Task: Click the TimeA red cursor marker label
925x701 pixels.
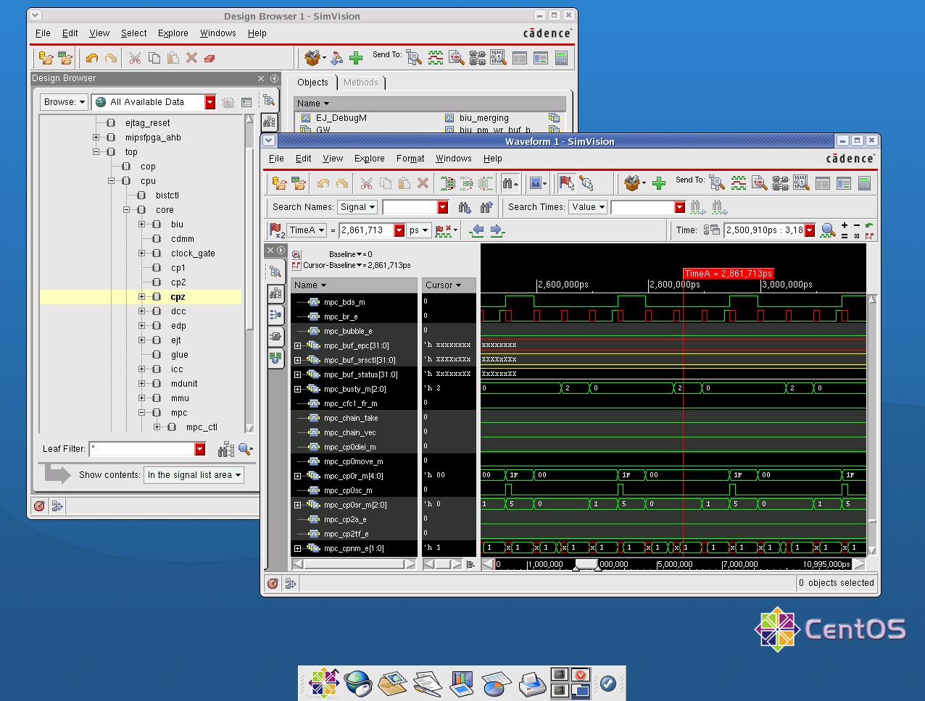Action: [728, 274]
